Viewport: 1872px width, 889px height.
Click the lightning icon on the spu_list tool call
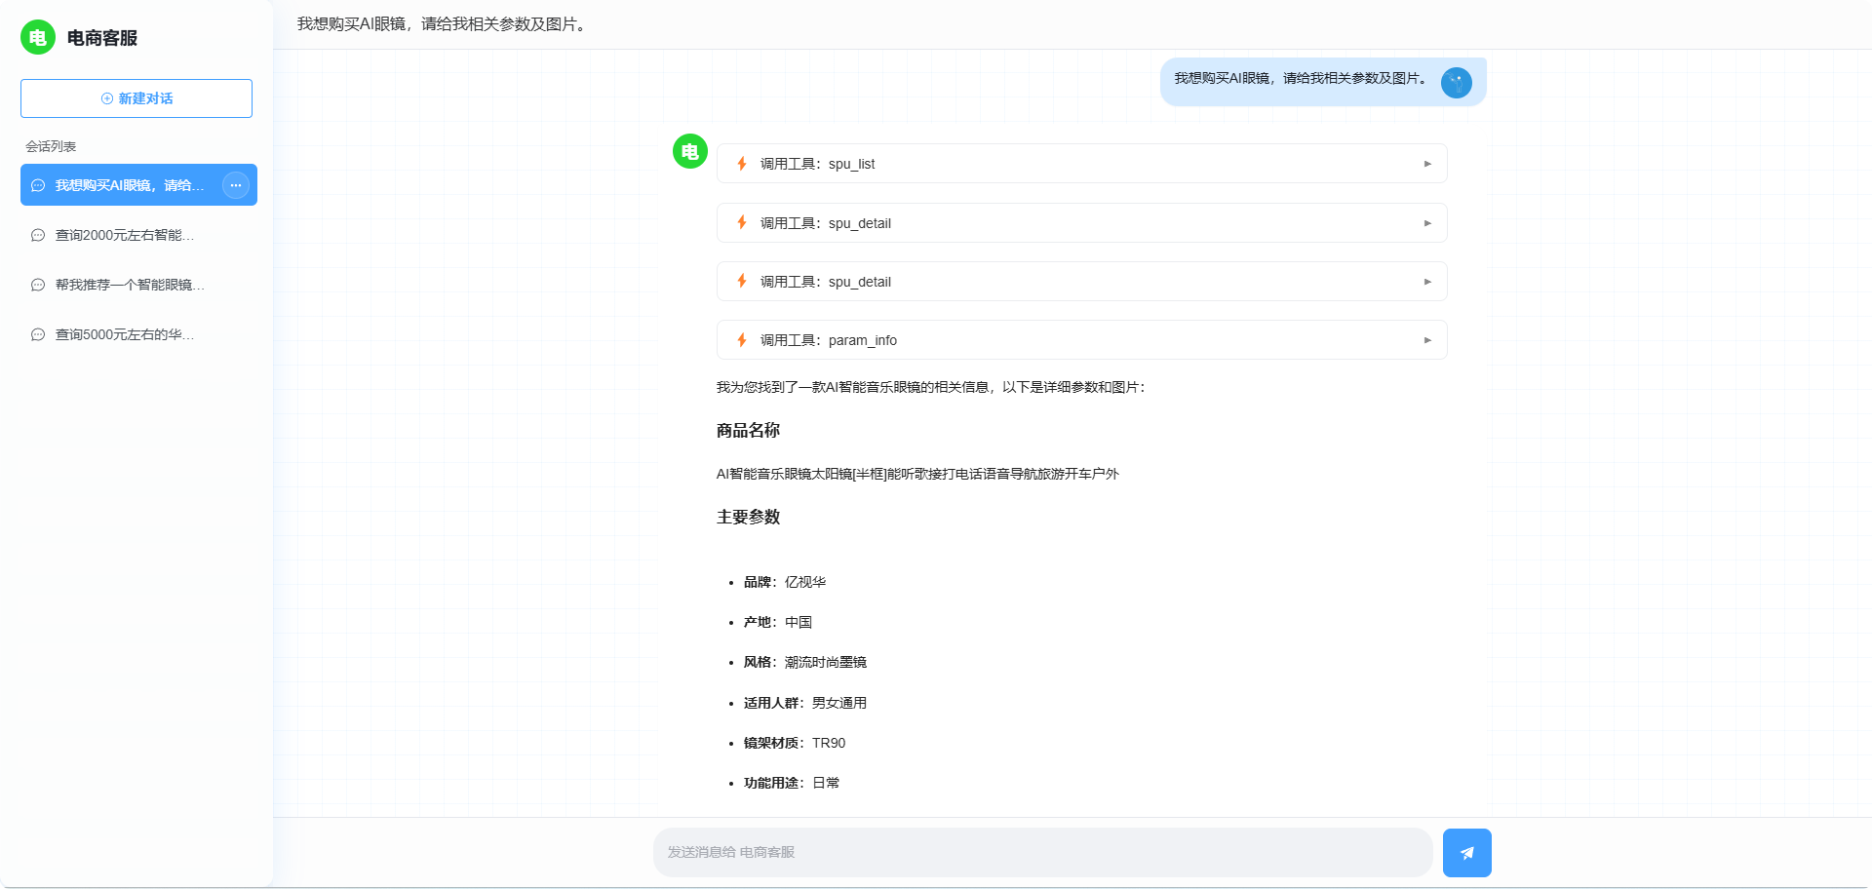tap(742, 164)
